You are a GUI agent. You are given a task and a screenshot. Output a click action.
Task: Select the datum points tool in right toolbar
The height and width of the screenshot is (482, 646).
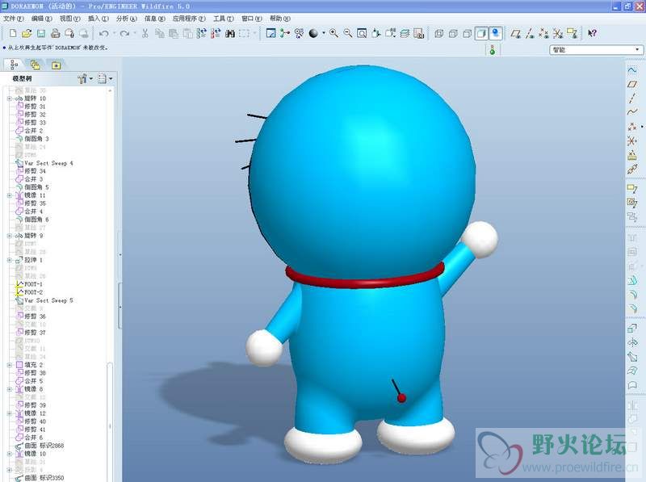632,127
